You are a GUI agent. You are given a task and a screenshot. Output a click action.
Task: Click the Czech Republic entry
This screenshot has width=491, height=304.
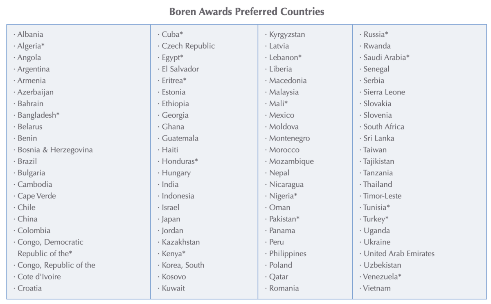click(x=188, y=46)
